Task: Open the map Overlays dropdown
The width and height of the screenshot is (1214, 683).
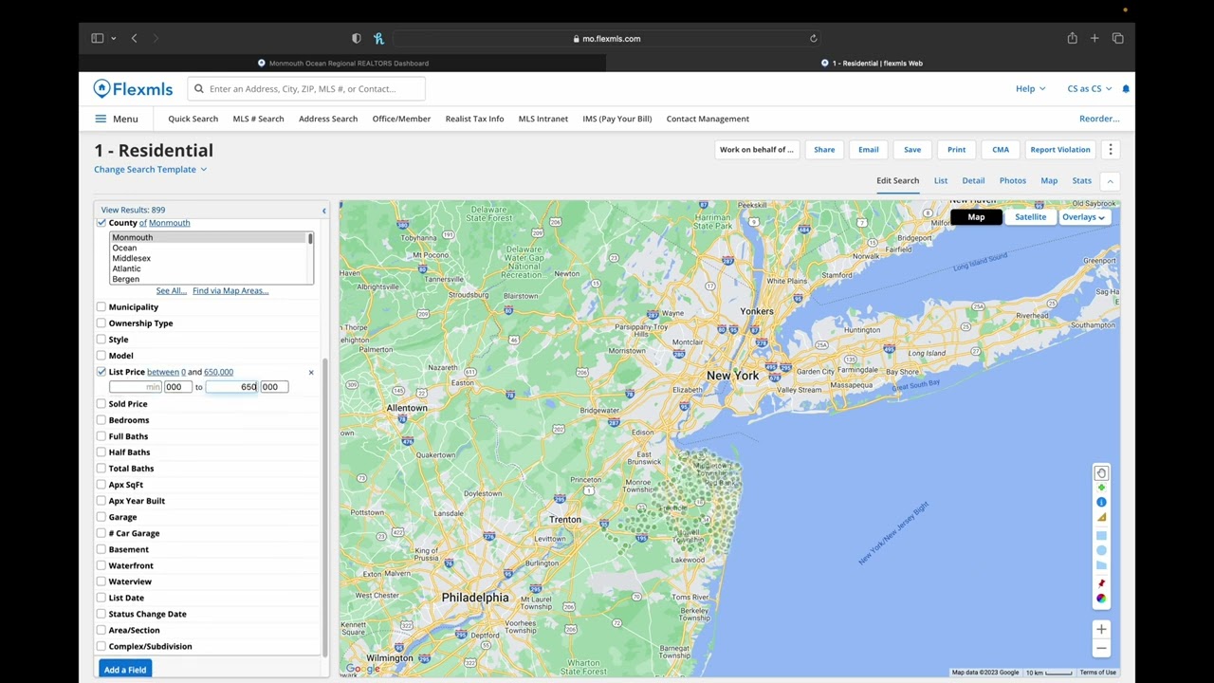Action: pyautogui.click(x=1083, y=217)
